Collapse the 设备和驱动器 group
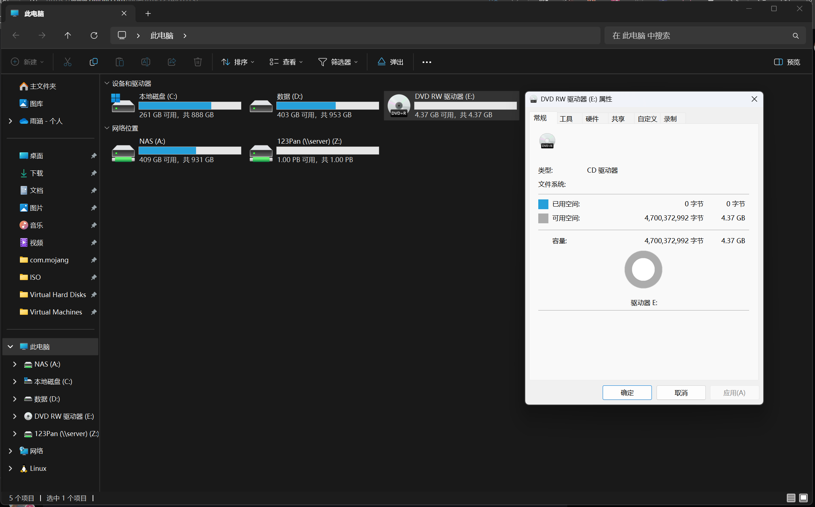This screenshot has width=815, height=507. tap(107, 83)
